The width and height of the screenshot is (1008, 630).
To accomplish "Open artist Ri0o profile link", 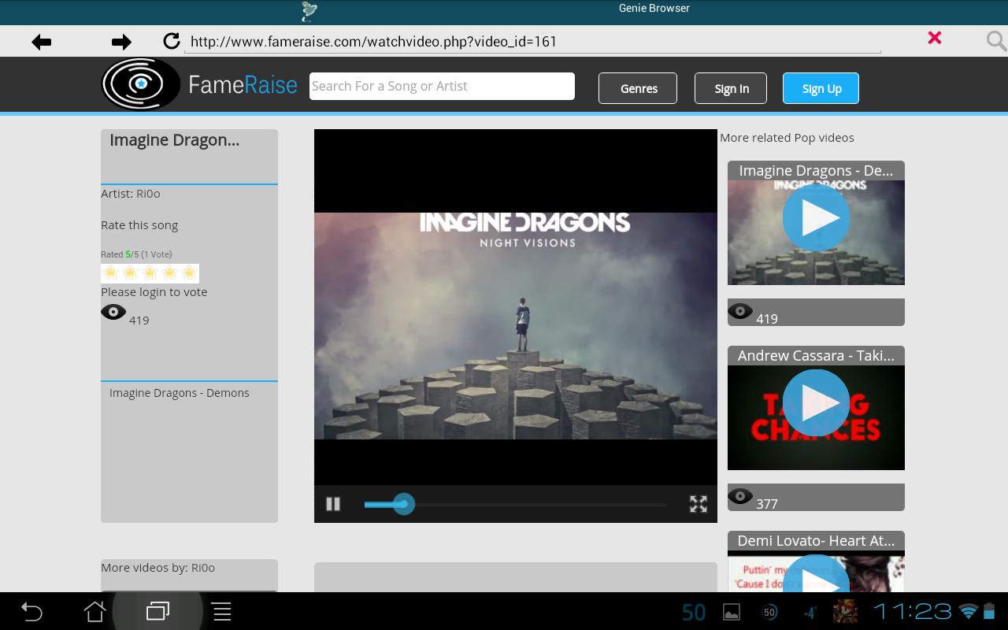I will 148,194.
